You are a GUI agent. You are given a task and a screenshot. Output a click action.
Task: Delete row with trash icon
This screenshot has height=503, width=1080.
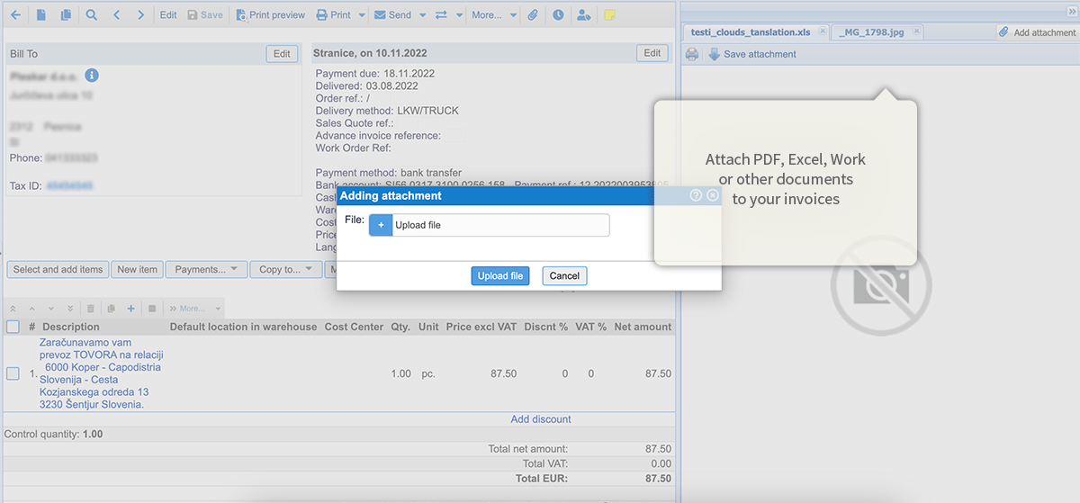(x=90, y=309)
